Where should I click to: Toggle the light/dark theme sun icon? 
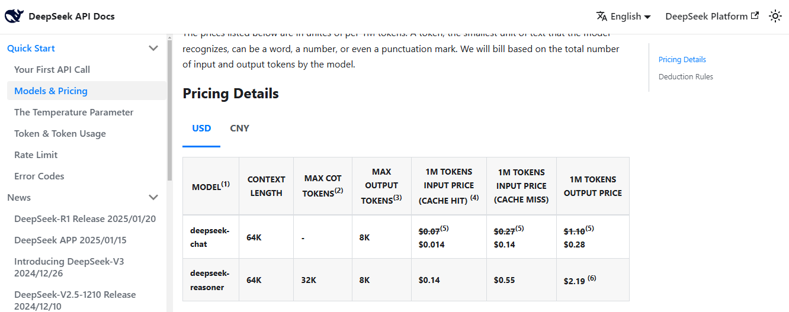point(775,17)
